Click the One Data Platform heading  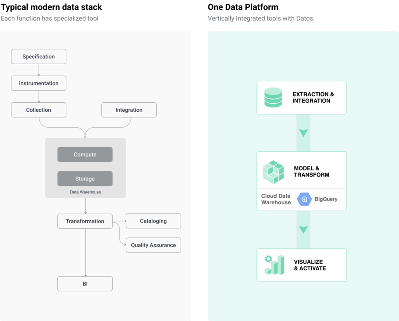(243, 7)
